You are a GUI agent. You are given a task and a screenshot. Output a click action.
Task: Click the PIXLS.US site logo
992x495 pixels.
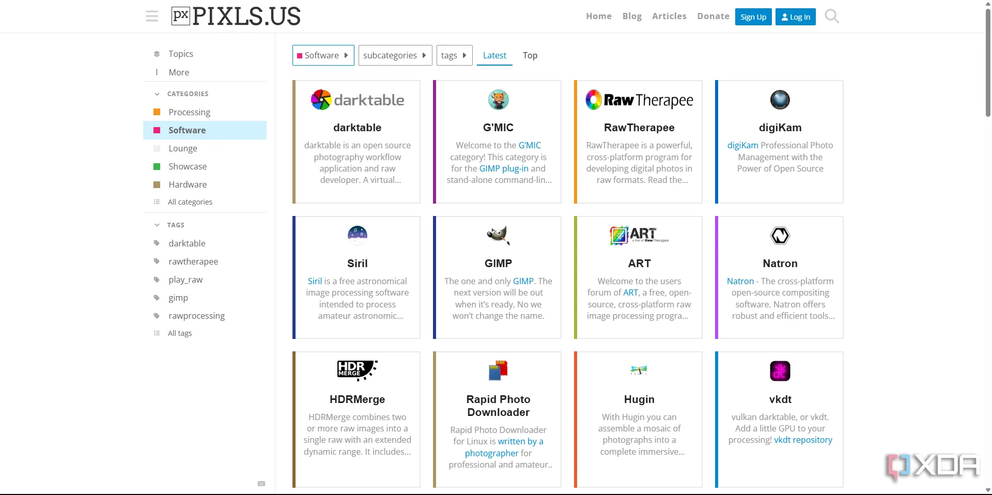pos(236,17)
